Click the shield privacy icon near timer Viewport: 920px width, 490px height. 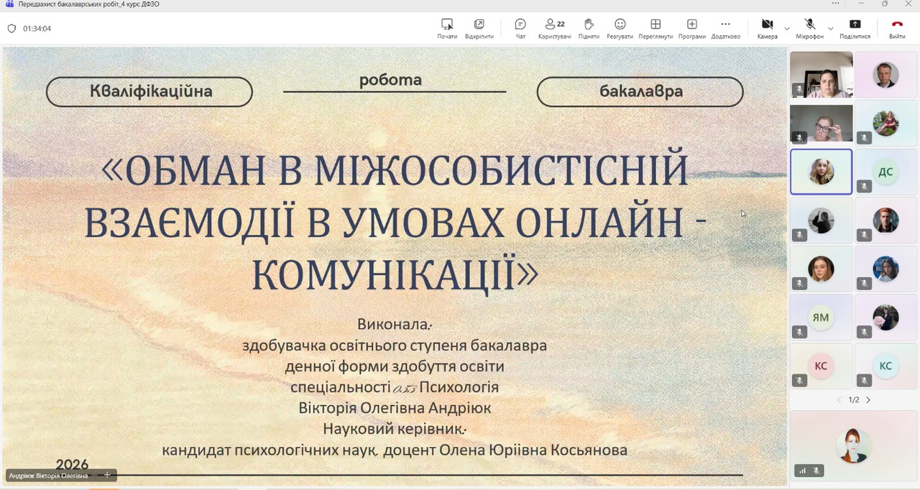coord(11,29)
